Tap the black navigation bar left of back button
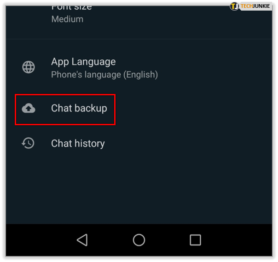 [41, 240]
